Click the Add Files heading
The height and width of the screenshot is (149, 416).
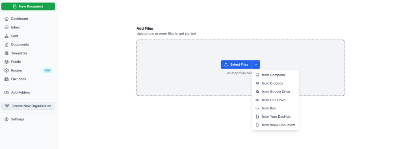[145, 28]
